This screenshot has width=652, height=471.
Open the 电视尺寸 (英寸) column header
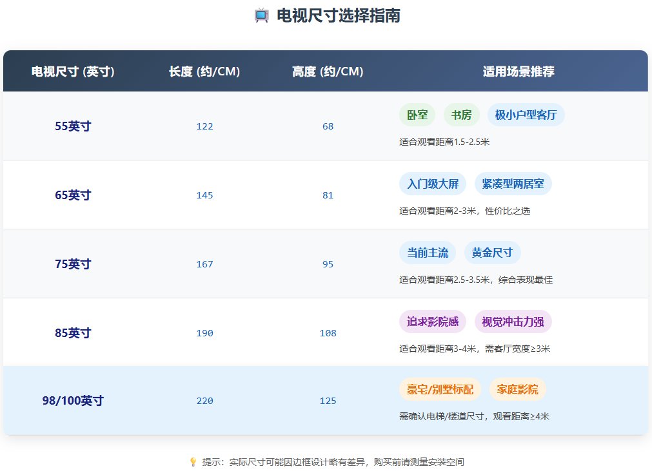pyautogui.click(x=72, y=72)
